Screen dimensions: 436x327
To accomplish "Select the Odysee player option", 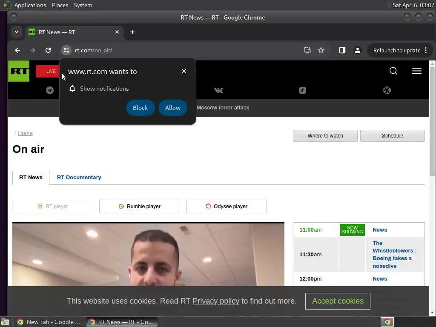I will (x=227, y=207).
